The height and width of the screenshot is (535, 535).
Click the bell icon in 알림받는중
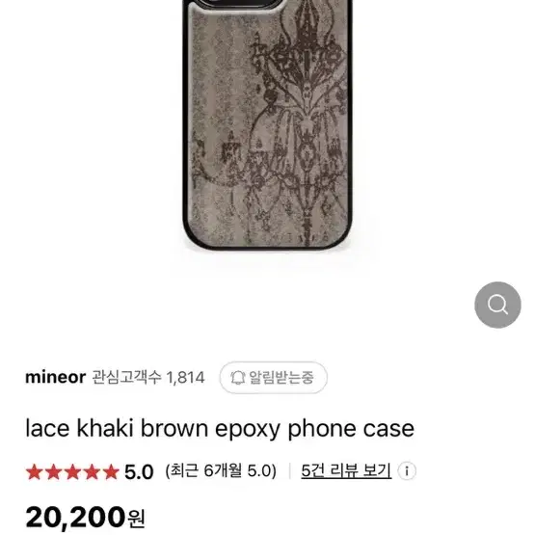coord(238,377)
